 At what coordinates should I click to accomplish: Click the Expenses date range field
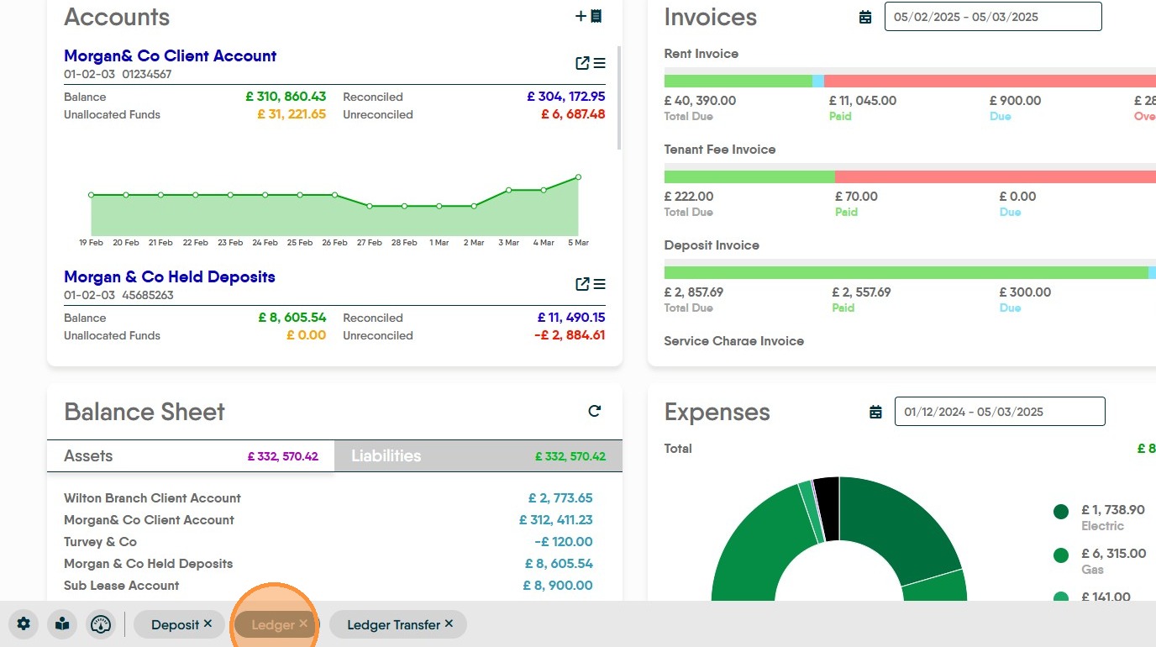(999, 412)
